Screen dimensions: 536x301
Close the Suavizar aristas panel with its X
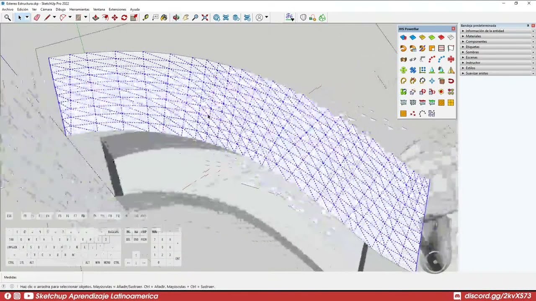point(533,74)
